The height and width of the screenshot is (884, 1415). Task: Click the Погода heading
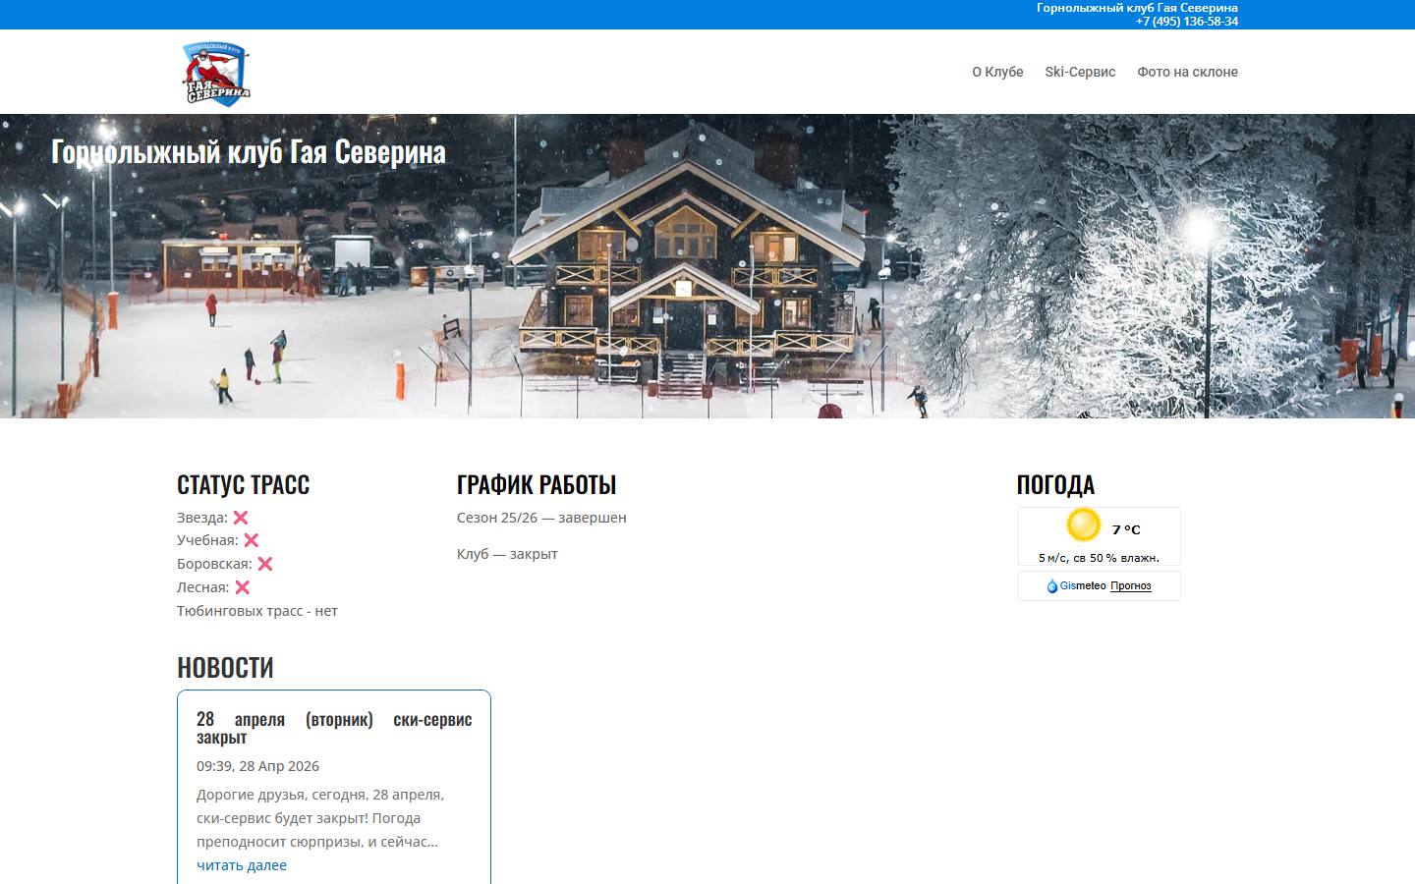point(1055,484)
